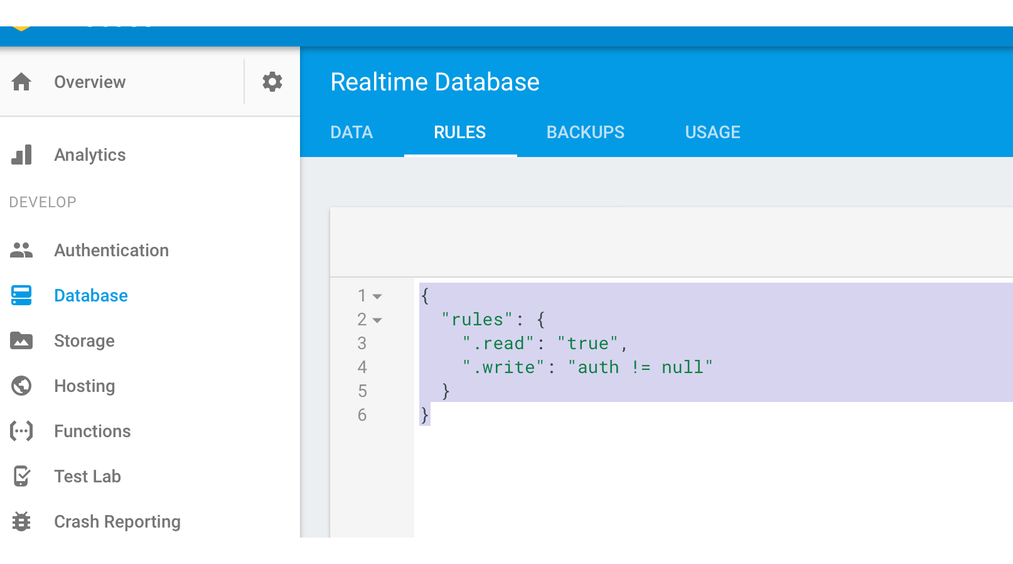Switch to the DATA tab

point(351,132)
